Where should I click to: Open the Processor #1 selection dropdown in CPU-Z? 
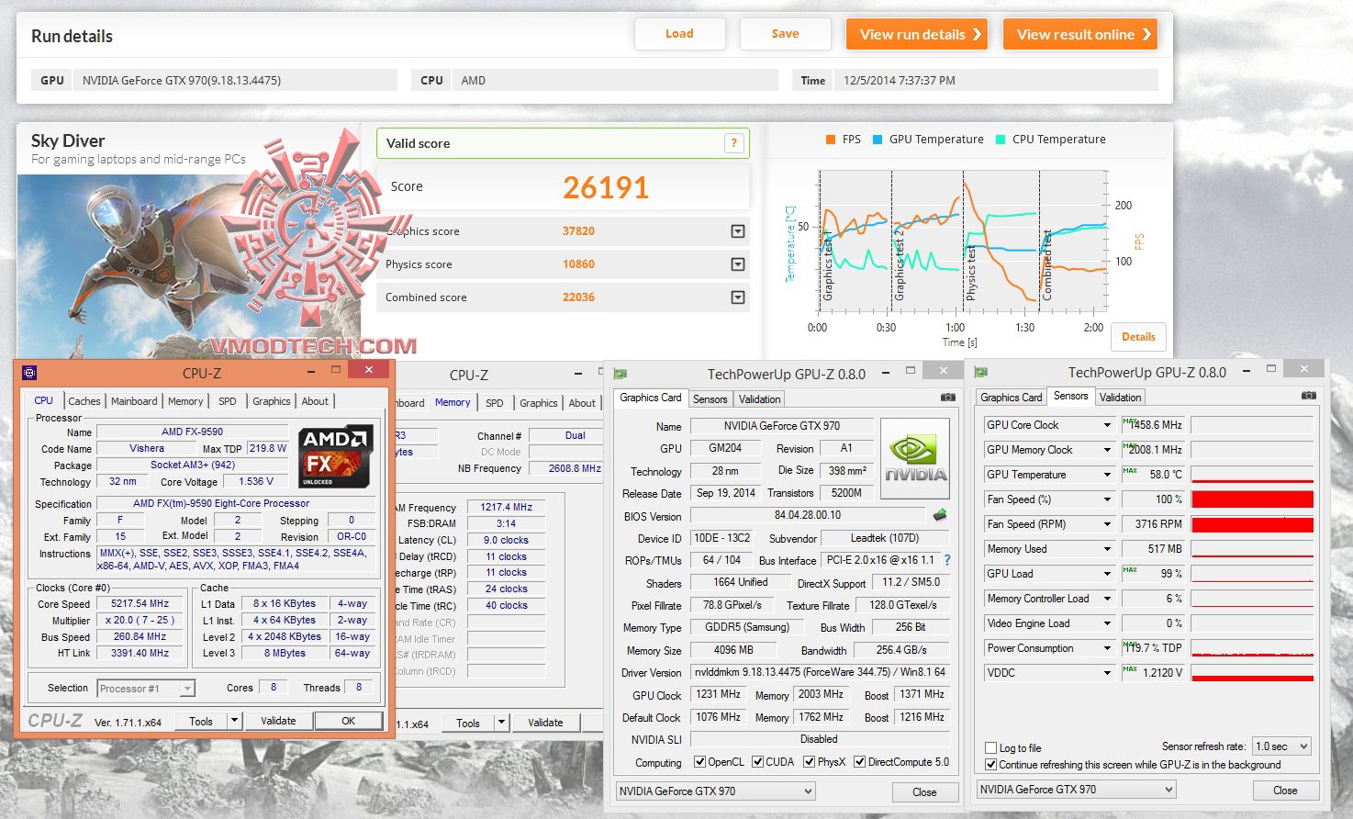click(x=146, y=688)
